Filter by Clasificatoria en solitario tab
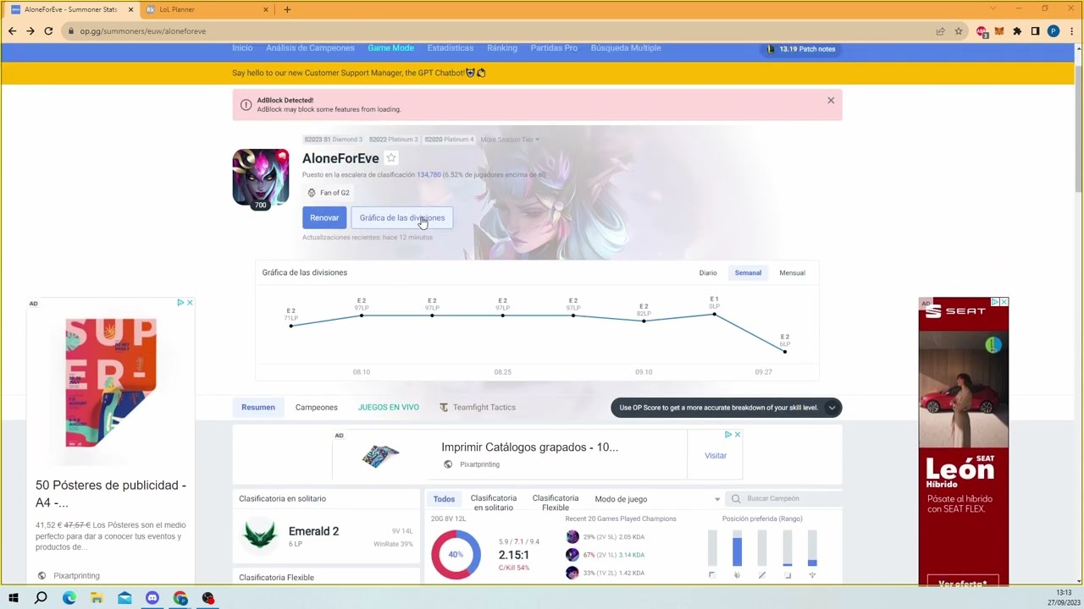 (x=494, y=503)
